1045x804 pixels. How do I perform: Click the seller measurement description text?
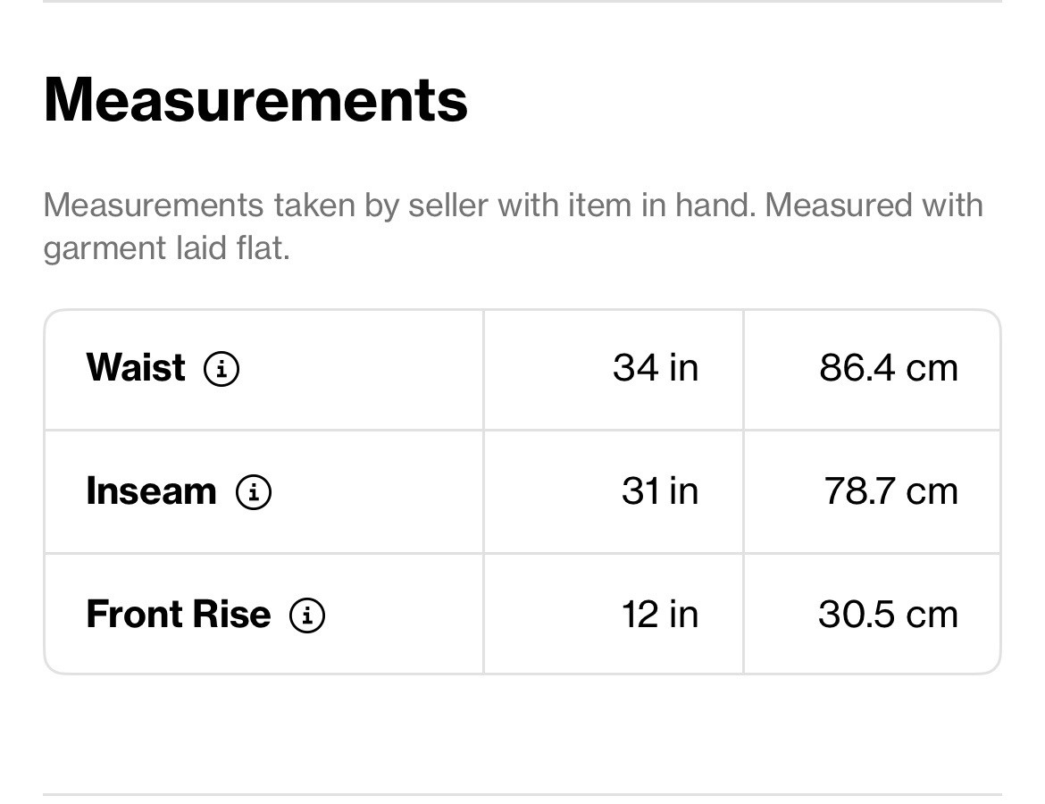[x=514, y=227]
